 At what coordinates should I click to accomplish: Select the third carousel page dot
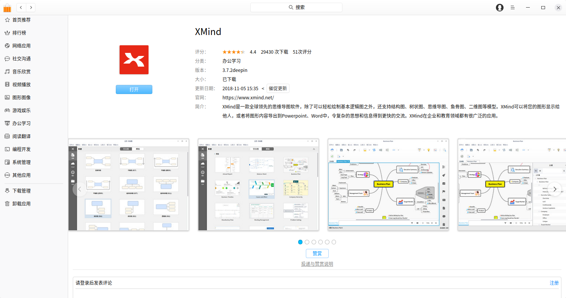[x=314, y=242]
